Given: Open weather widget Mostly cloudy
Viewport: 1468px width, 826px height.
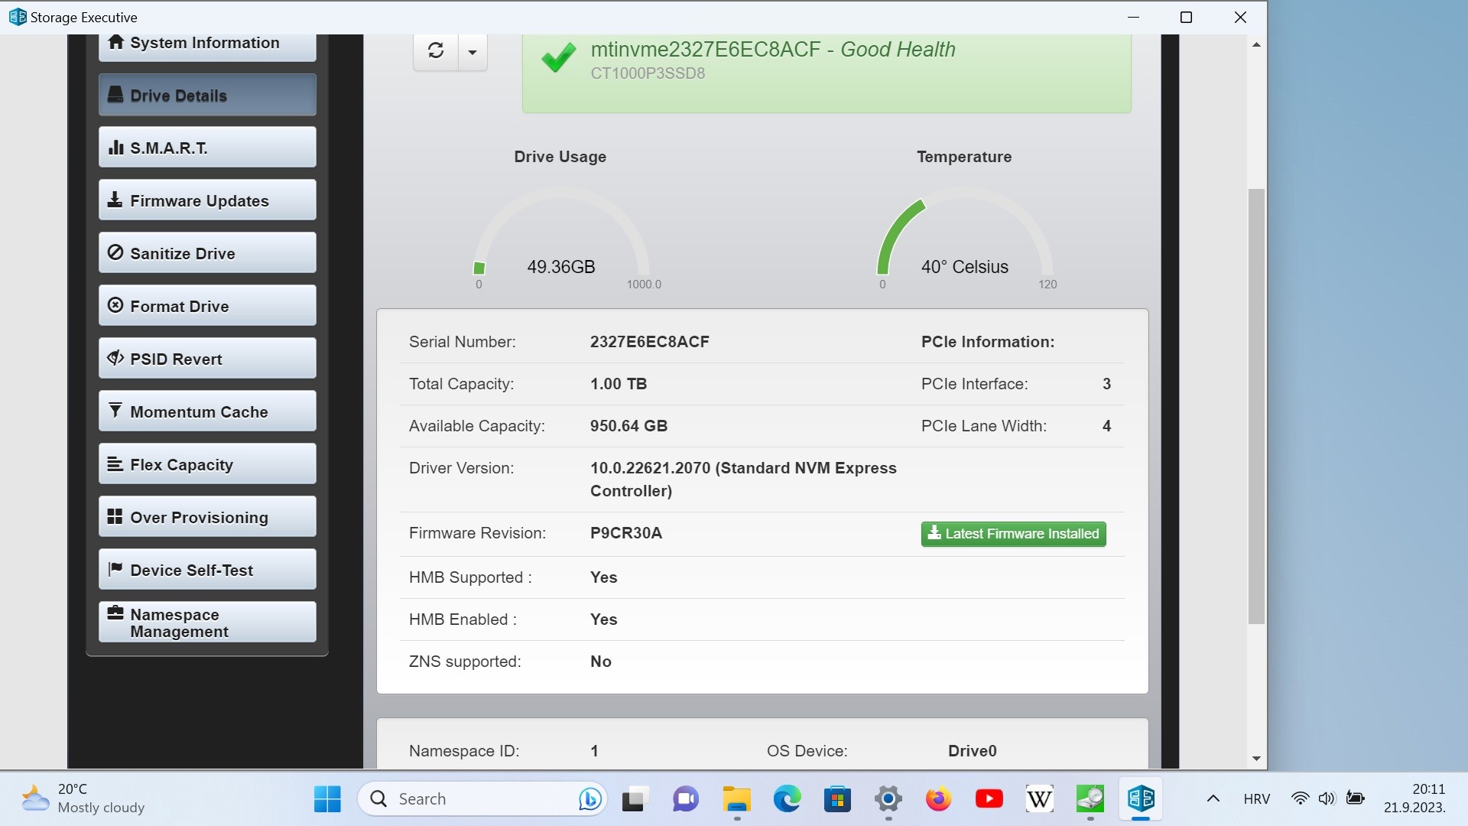Looking at the screenshot, I should coord(83,798).
